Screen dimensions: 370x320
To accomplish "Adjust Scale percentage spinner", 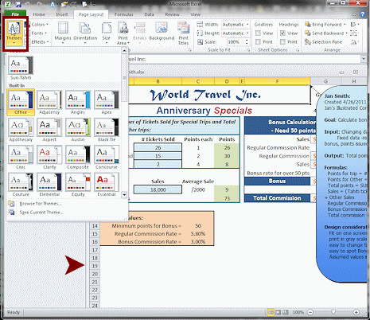I will click(x=247, y=42).
